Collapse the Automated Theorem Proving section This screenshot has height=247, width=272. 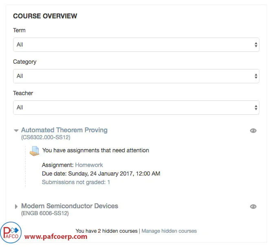pos(16,131)
